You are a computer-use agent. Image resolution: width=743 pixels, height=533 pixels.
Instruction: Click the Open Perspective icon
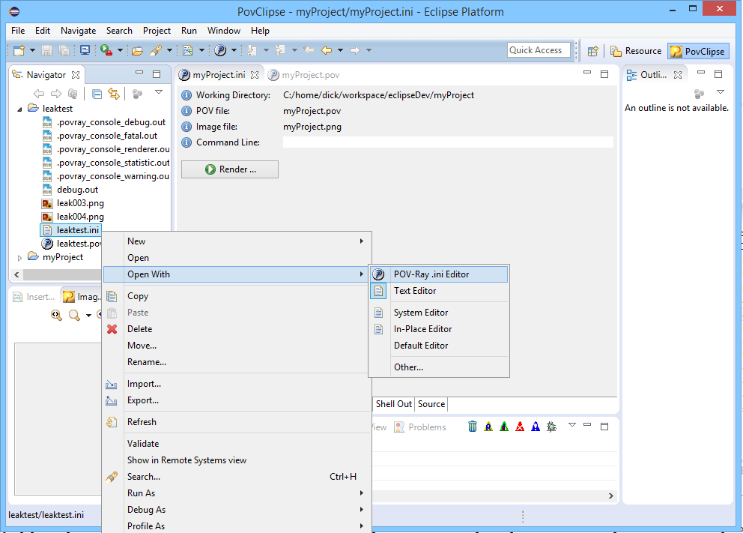[x=592, y=51]
